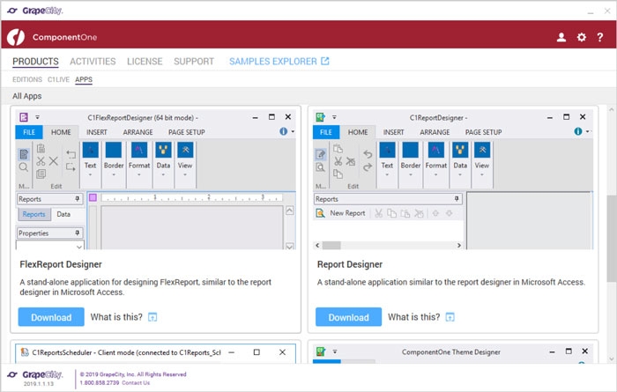Click the GrapeCity logo in the title bar

[x=35, y=11]
